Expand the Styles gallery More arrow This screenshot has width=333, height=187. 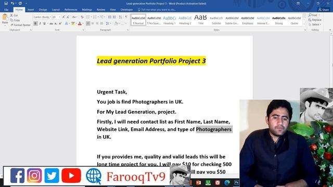coord(304,24)
